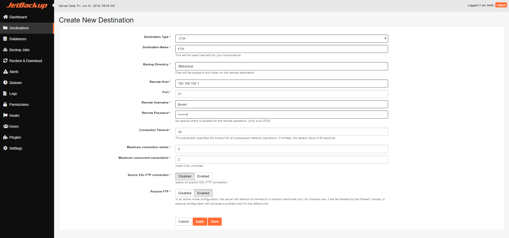509x238 pixels.
Task: Collapse sidebar using arrow beside logo
Action: [53, 5]
